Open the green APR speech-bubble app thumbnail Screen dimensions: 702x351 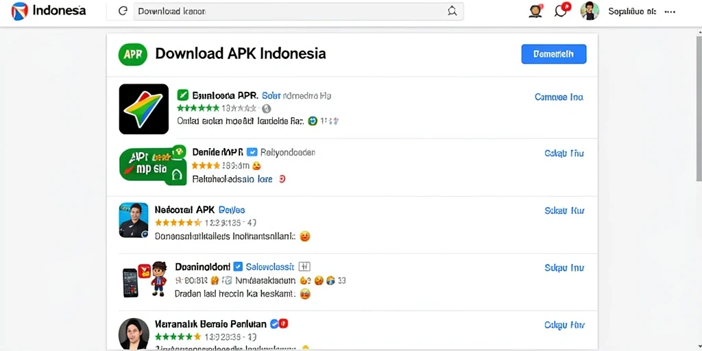153,165
